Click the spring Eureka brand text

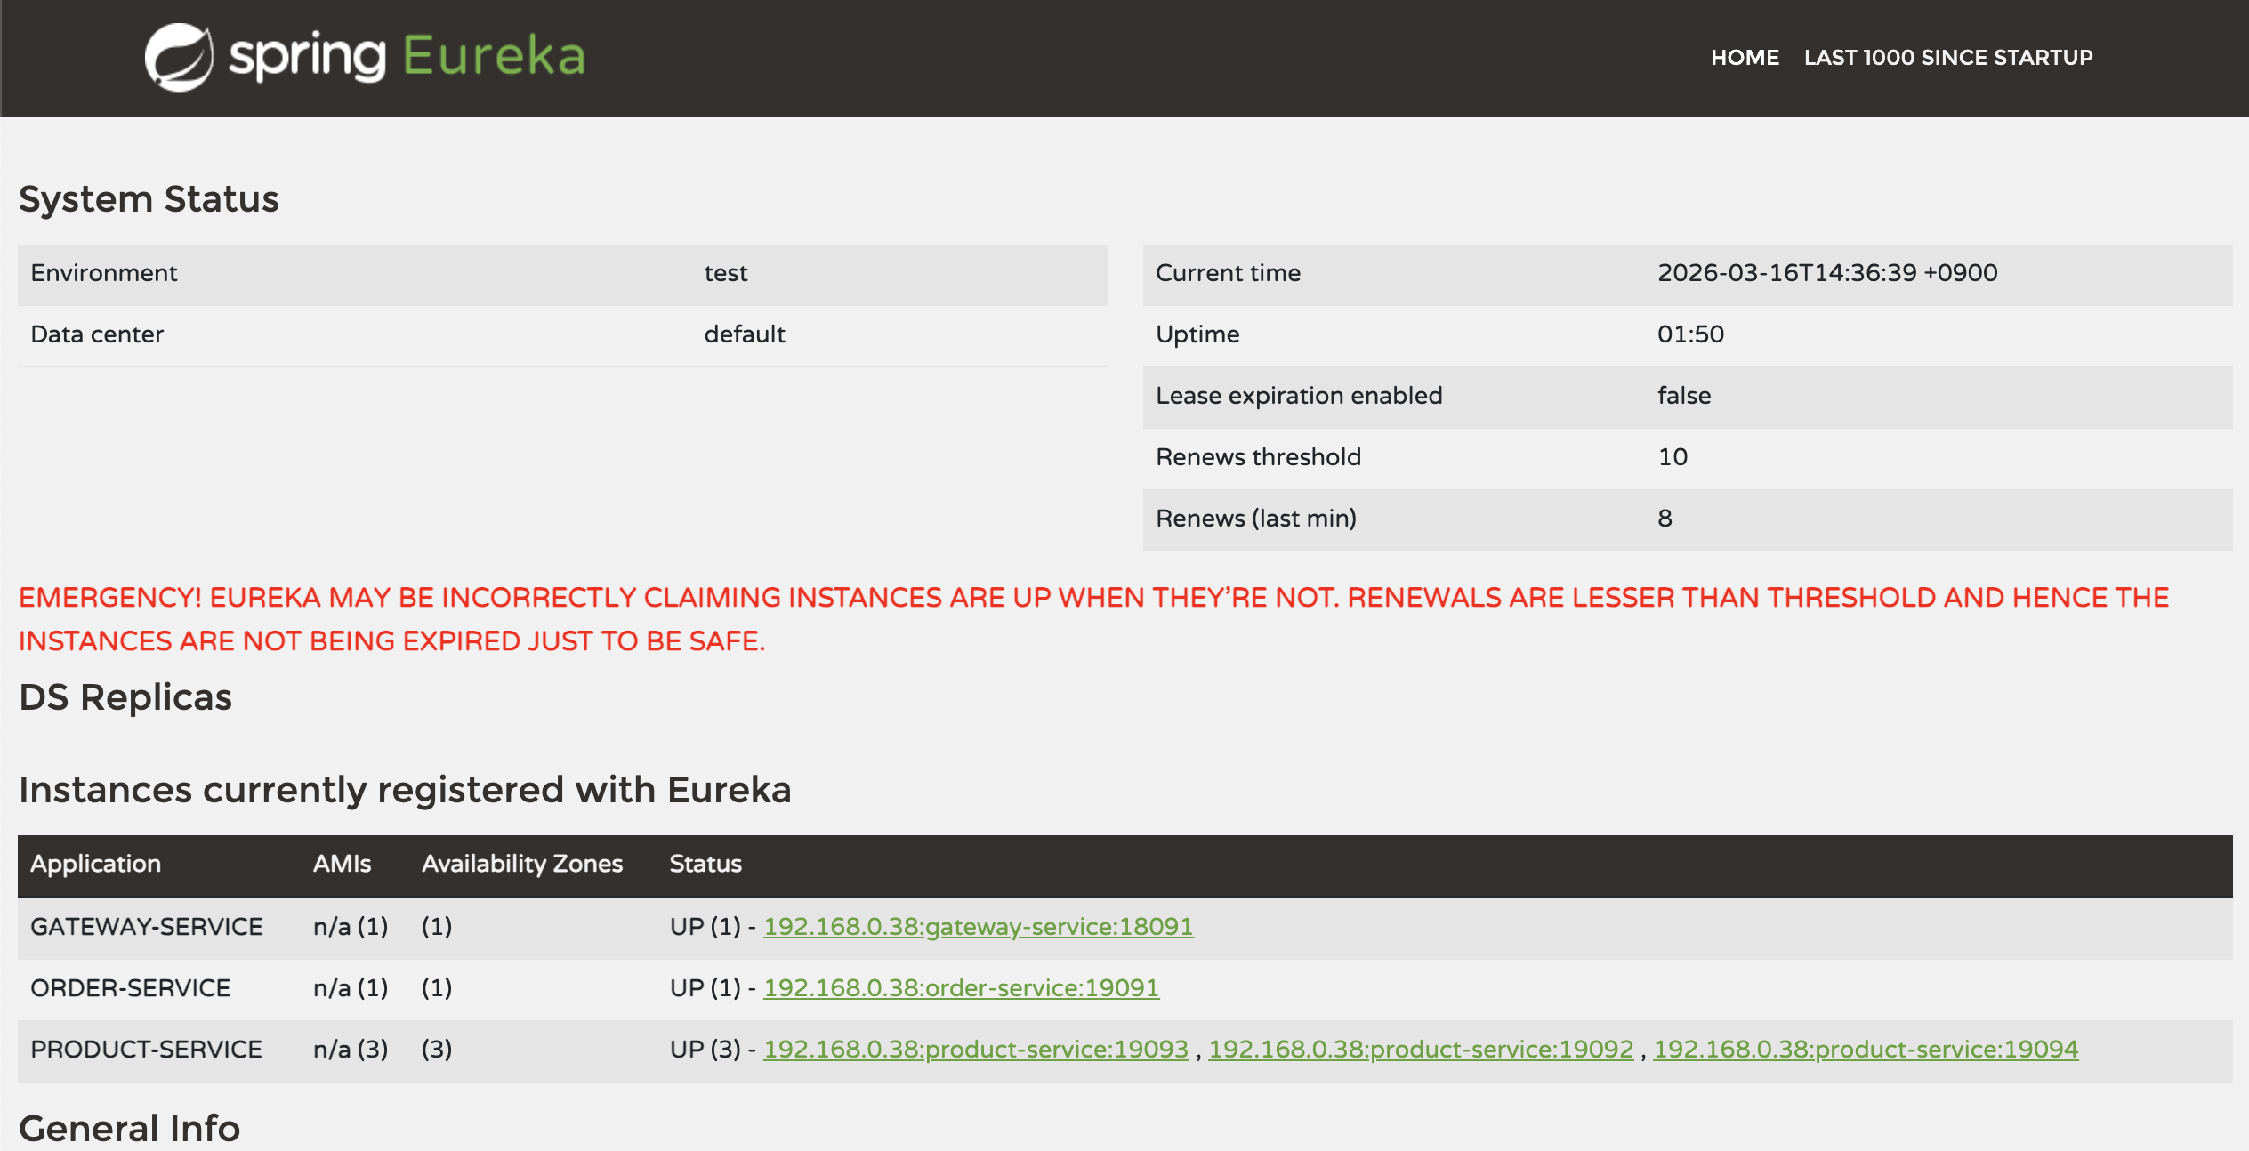tap(407, 57)
